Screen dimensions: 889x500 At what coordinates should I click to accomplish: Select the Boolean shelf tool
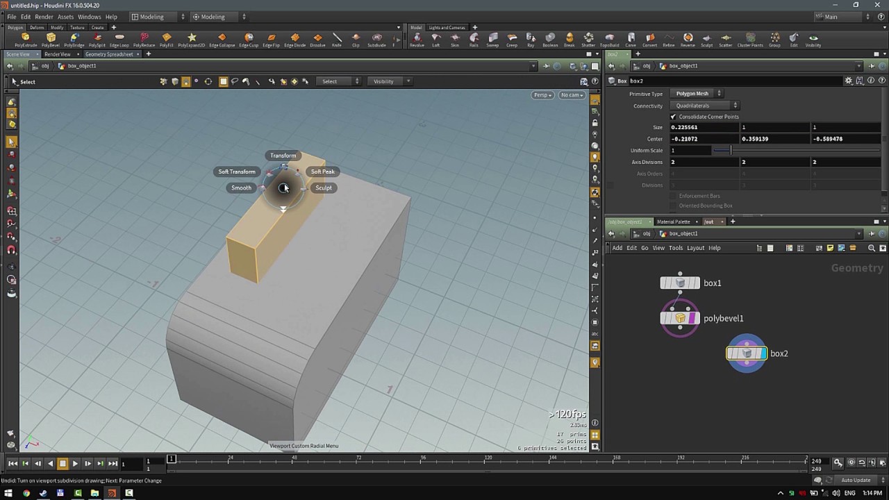[550, 40]
